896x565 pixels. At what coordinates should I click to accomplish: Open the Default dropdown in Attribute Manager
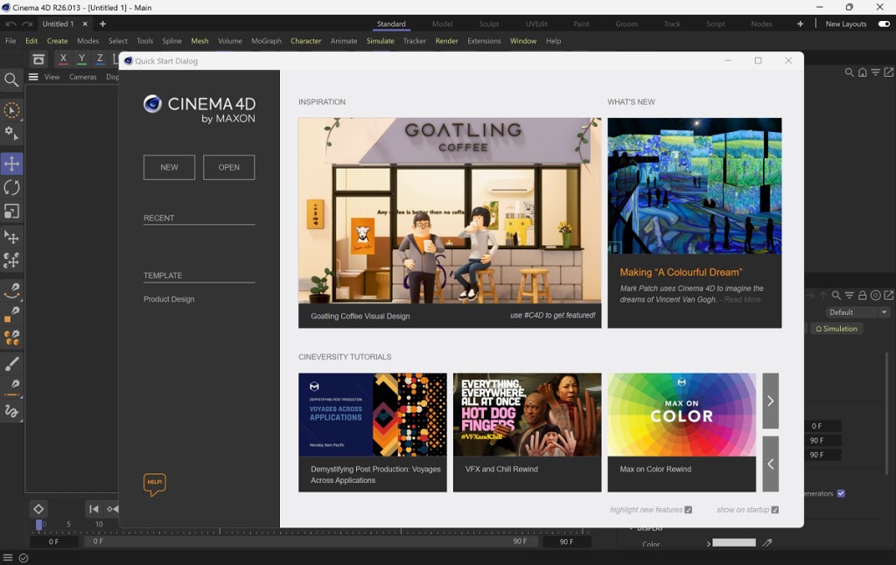click(x=857, y=312)
